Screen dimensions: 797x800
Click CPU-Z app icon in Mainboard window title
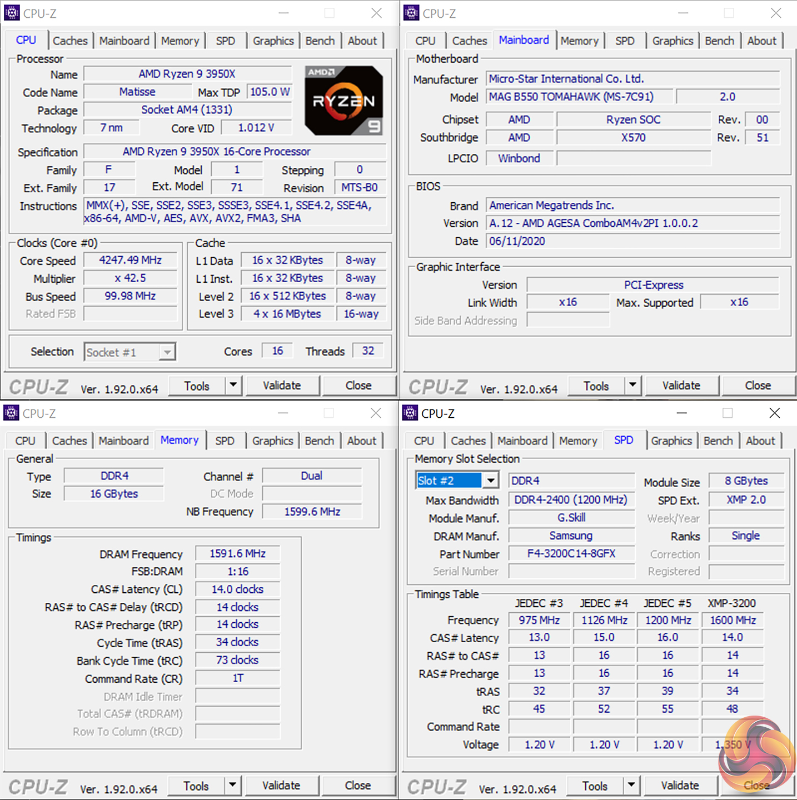coord(411,13)
